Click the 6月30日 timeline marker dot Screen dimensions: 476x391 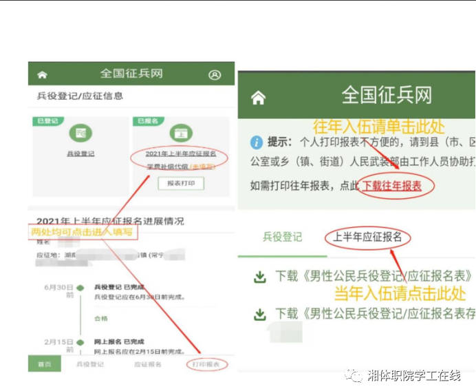(80, 286)
